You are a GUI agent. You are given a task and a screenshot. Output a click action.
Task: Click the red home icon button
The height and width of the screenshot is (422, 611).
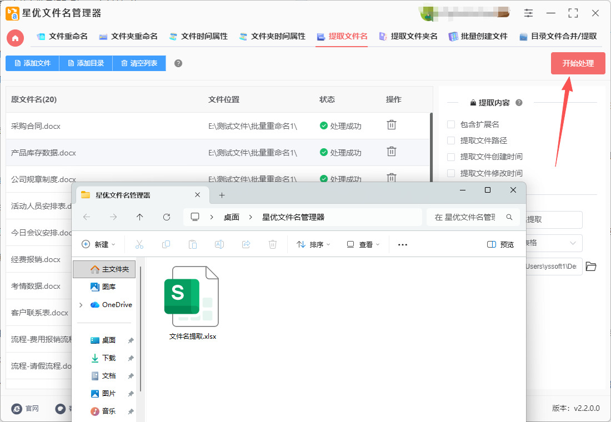pyautogui.click(x=15, y=38)
